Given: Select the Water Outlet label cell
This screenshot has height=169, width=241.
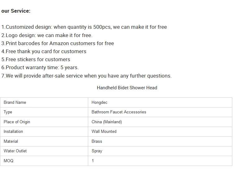Looking at the screenshot, I should 15,151.
